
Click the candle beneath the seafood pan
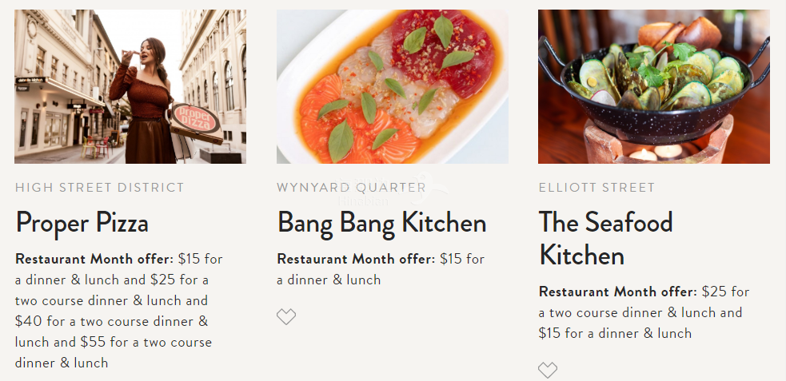coord(644,154)
